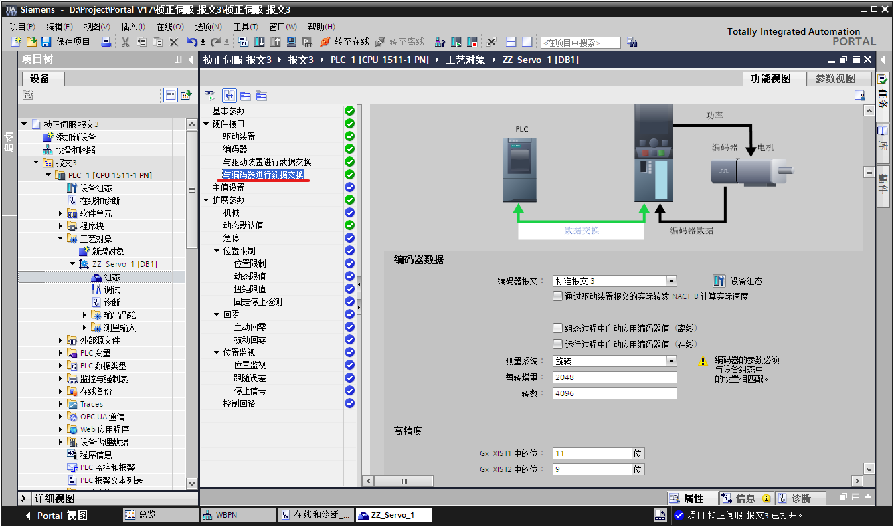This screenshot has height=527, width=894.
Task: Click the project search input field
Action: click(x=580, y=43)
